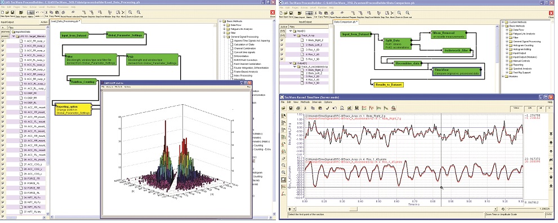Toggle checkbox for 30: FORCE_FR row
Screen dimensions: 558x223
pos(3,179)
